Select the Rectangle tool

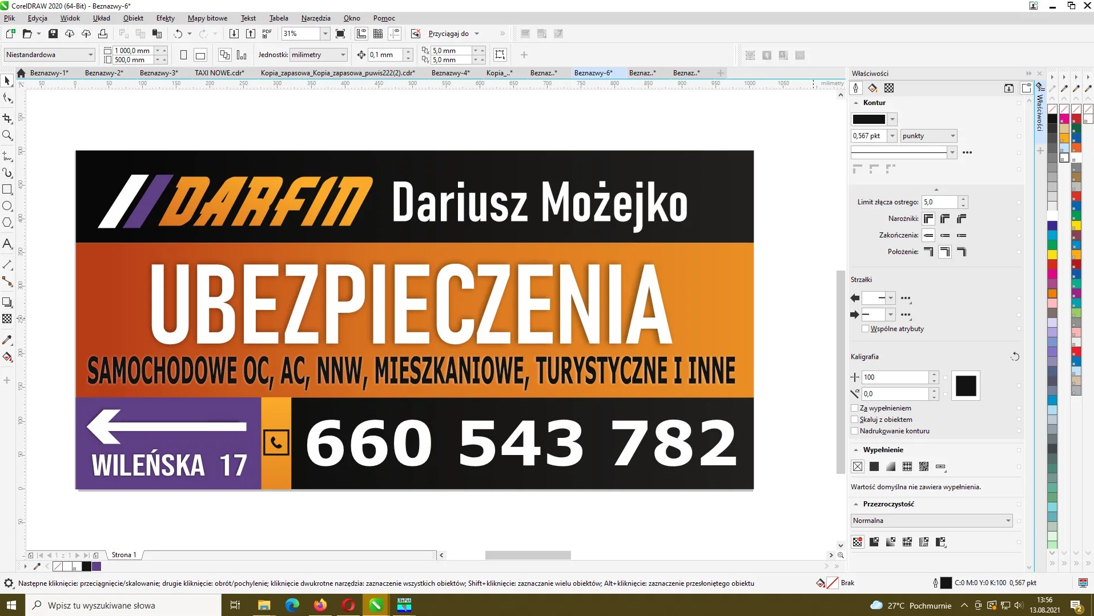(7, 189)
